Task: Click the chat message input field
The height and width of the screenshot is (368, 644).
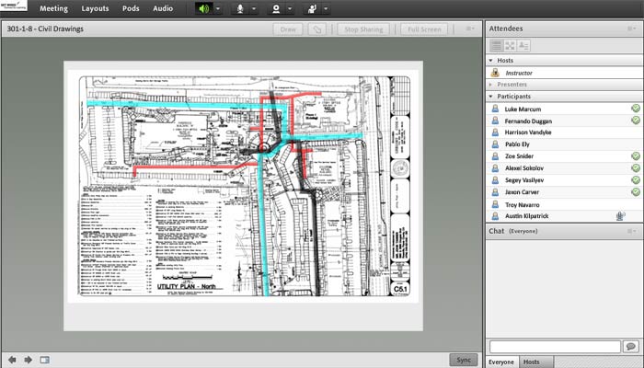Action: [555, 346]
